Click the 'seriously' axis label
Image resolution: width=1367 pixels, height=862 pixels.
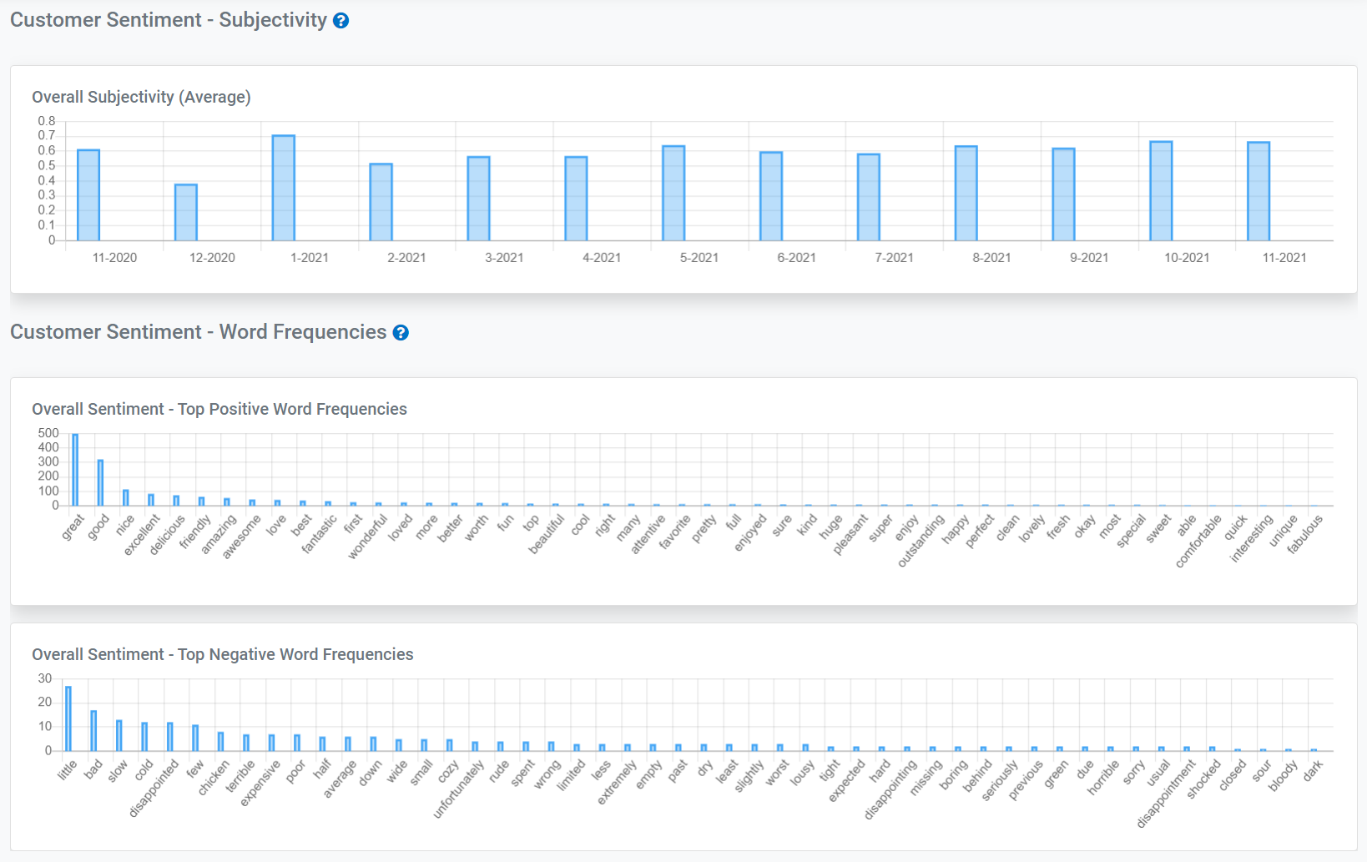[1000, 781]
